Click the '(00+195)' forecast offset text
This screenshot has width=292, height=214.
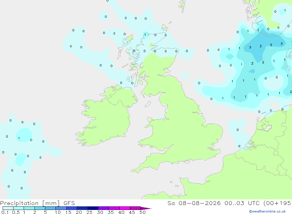pos(278,203)
